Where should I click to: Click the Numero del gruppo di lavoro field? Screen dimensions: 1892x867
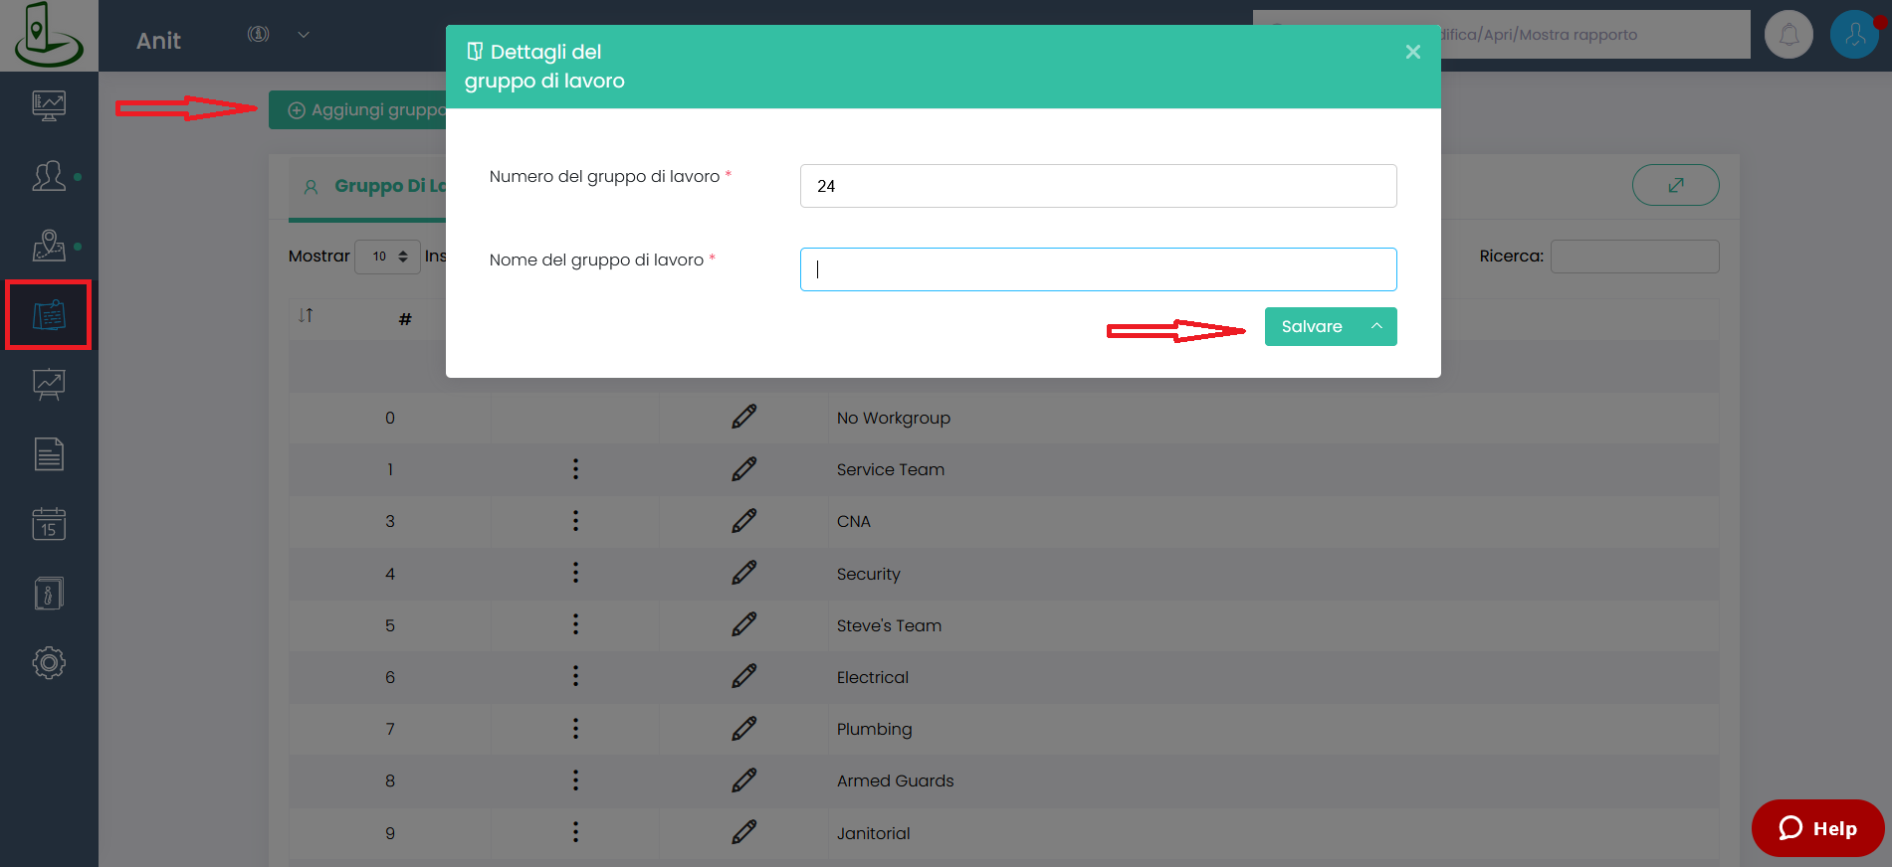coord(1098,186)
